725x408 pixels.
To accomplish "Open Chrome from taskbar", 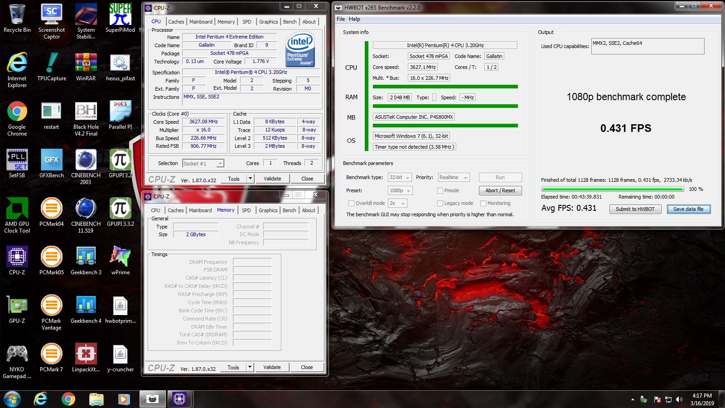I will (68, 399).
